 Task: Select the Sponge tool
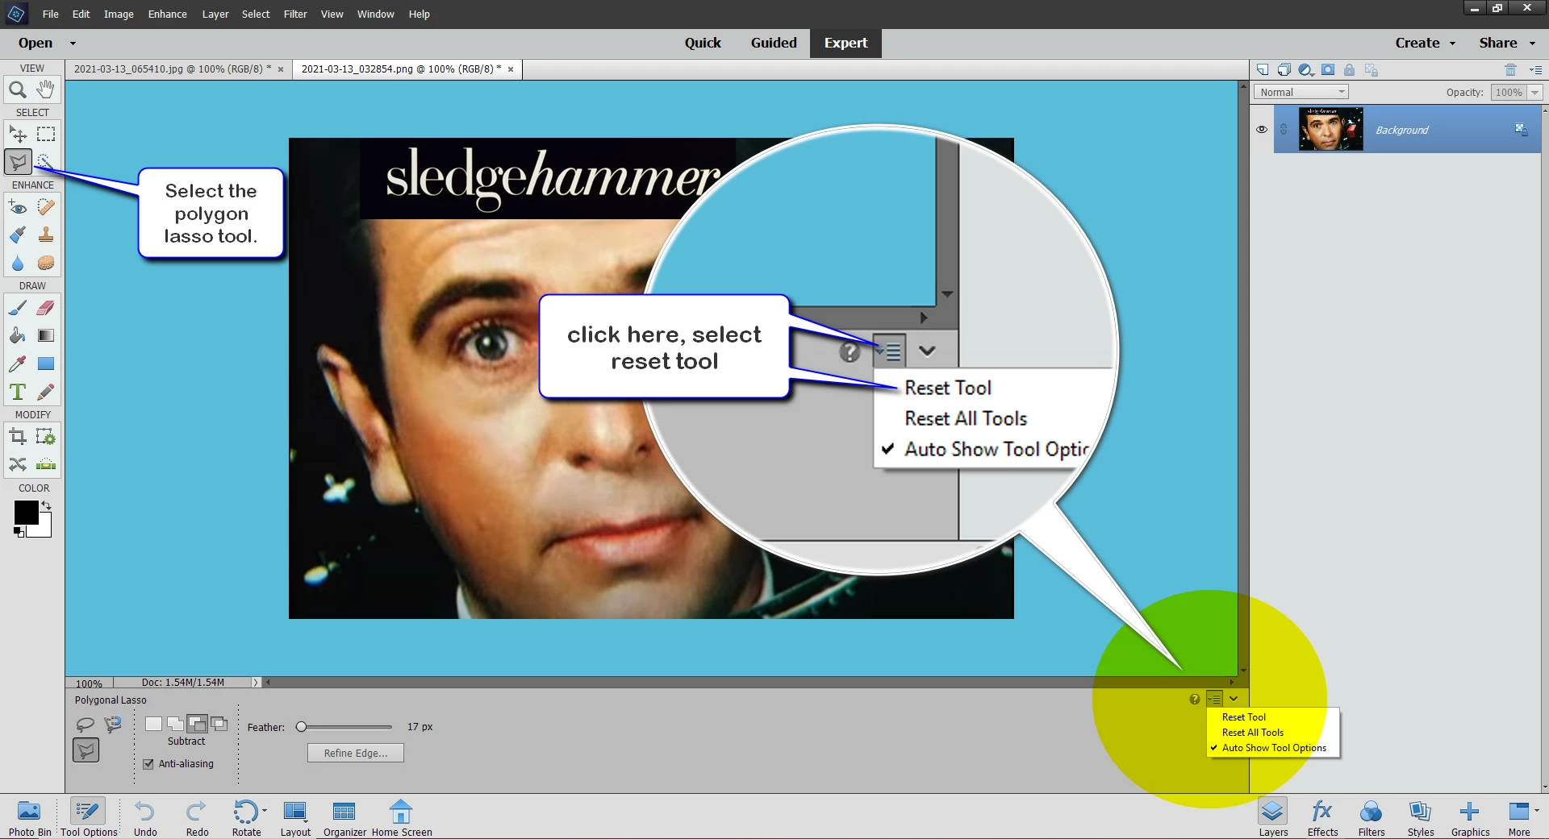coord(46,263)
